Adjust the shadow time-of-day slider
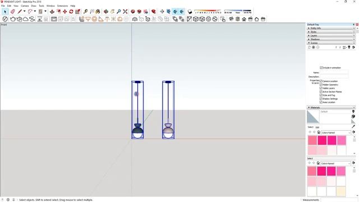Image resolution: width=359 pixels, height=202 pixels. 237,11
